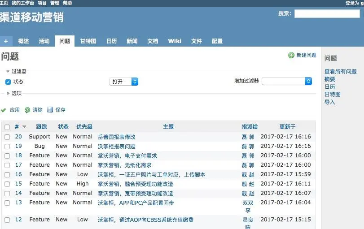Select checkbox for issue 14
The image size is (364, 229).
pyautogui.click(x=7, y=194)
